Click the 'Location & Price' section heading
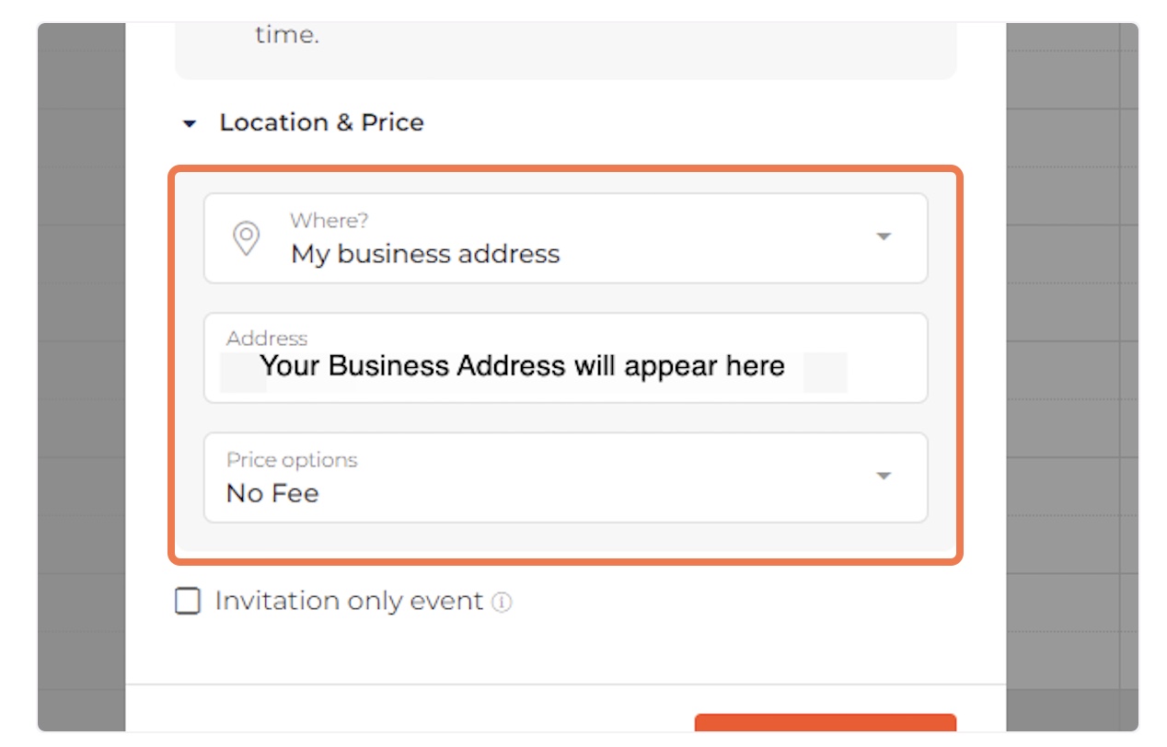Viewport: 1167px width, 747px height. [321, 122]
